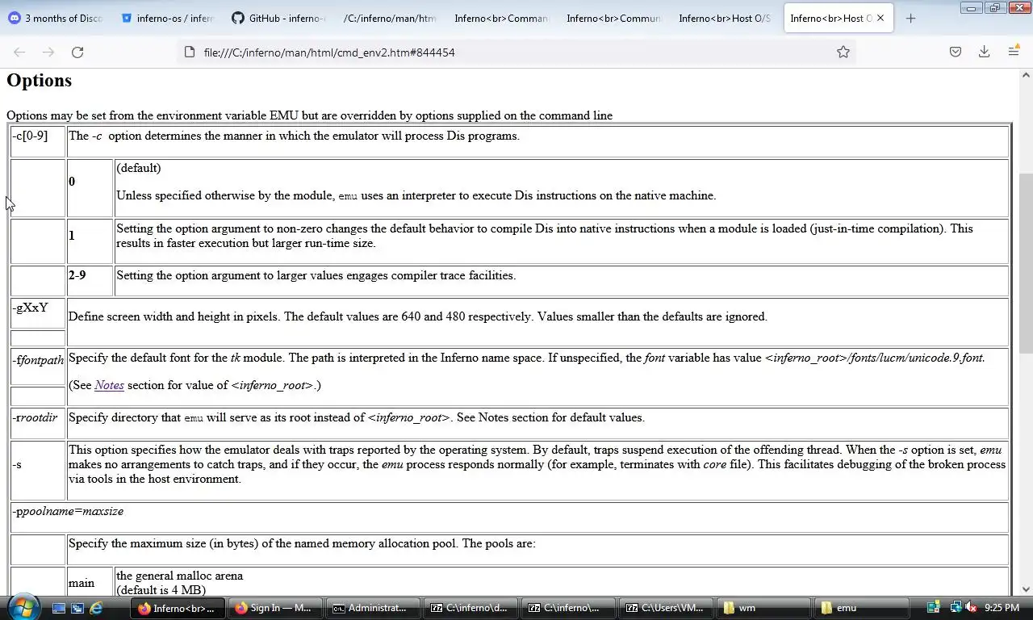The image size is (1033, 620).
Task: Click the '-gXxY' option cell
Action: click(38, 313)
